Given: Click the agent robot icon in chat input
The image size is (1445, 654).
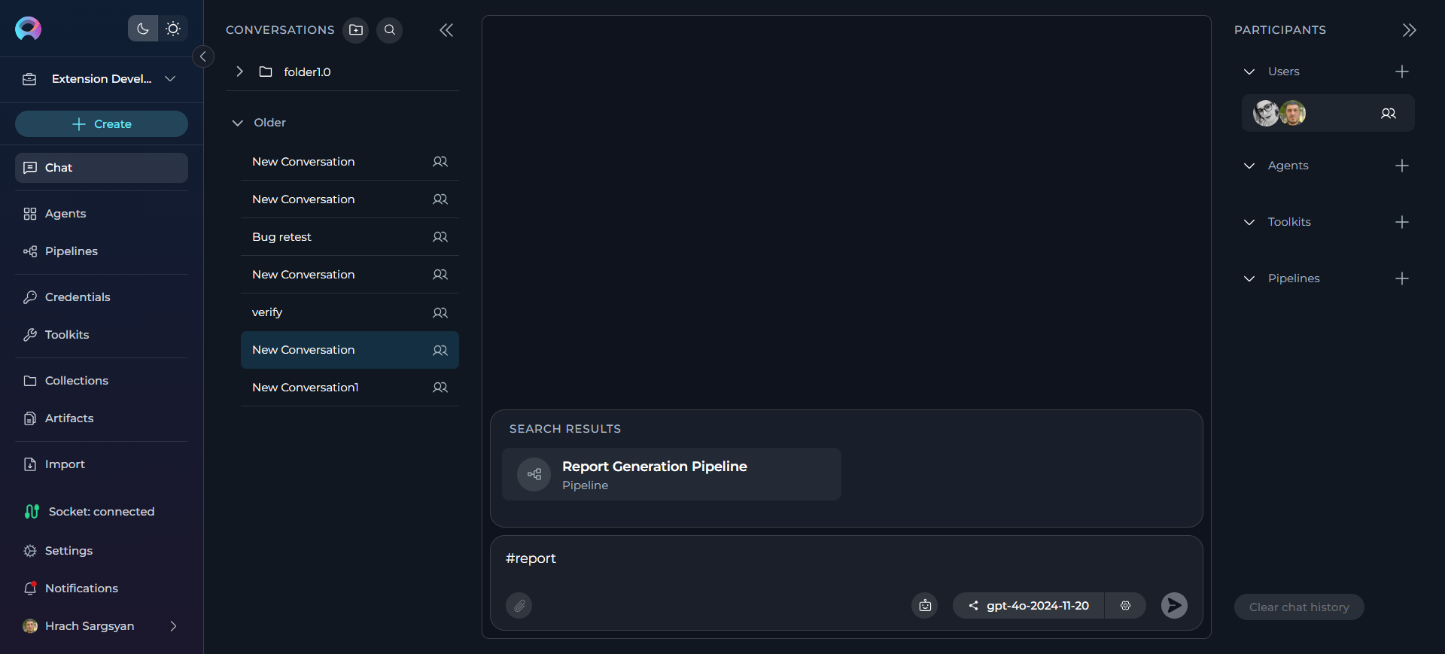Looking at the screenshot, I should coord(925,605).
